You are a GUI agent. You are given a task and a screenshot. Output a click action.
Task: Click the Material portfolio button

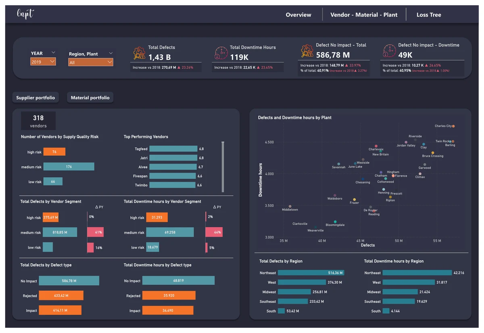point(90,97)
